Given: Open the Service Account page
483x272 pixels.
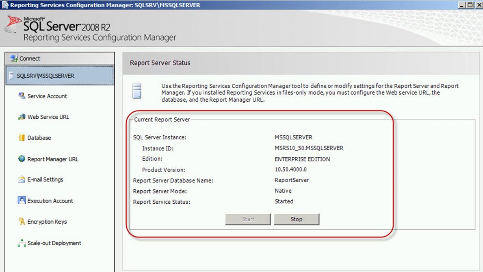Looking at the screenshot, I should (47, 96).
